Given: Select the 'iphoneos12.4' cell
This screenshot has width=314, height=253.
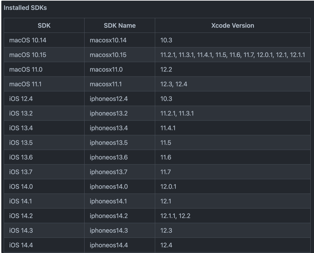Looking at the screenshot, I should click(x=119, y=99).
